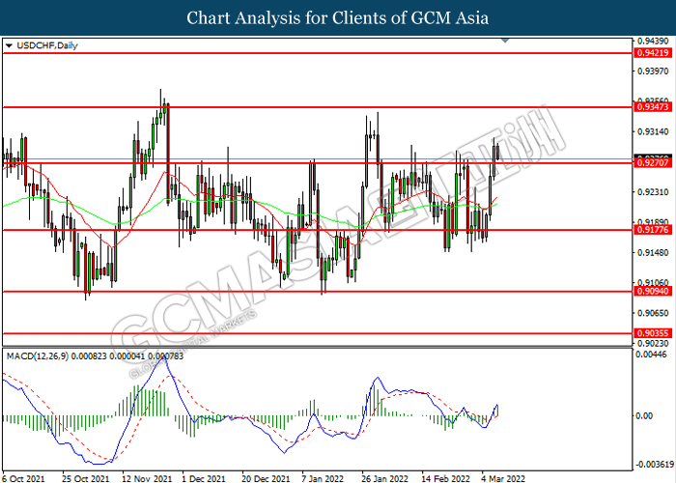Image resolution: width=676 pixels, height=483 pixels.
Task: Click the Chart Analysis for Clients heading
Action: (338, 17)
